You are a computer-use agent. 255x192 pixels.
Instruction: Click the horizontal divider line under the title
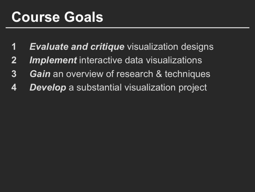click(x=127, y=28)
